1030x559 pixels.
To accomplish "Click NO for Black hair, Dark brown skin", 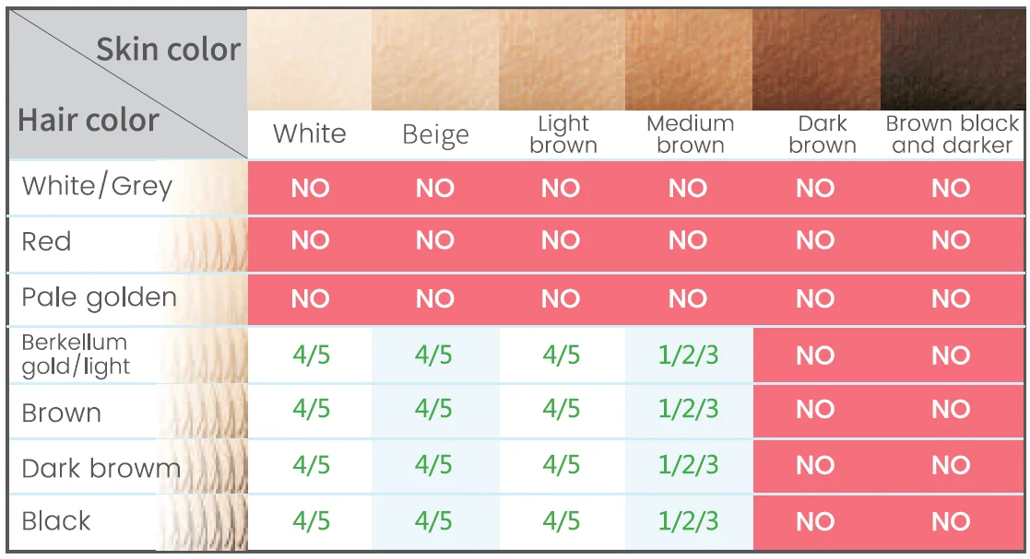I will (815, 521).
